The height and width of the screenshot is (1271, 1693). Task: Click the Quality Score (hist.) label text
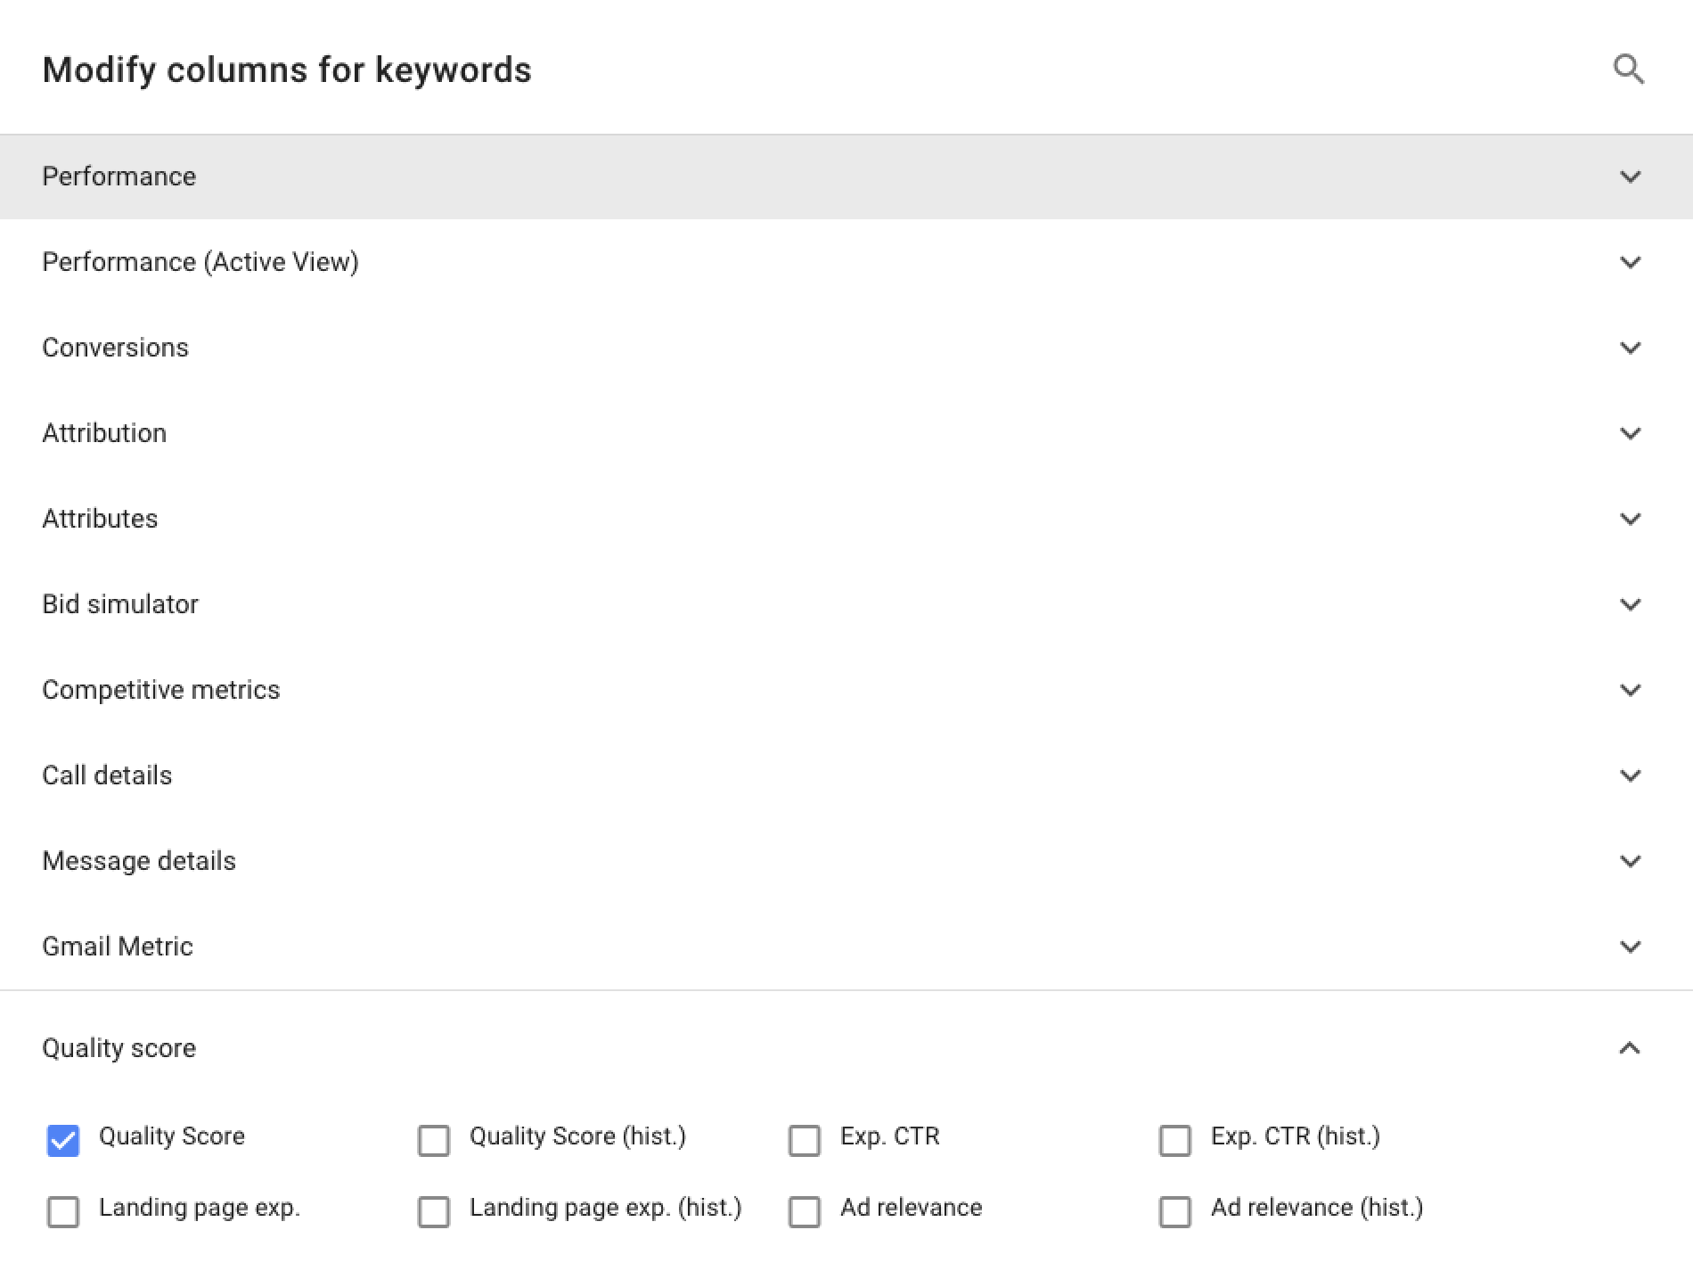pos(578,1136)
